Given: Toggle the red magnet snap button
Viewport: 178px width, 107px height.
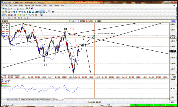Looking at the screenshot, I should tap(41, 15).
